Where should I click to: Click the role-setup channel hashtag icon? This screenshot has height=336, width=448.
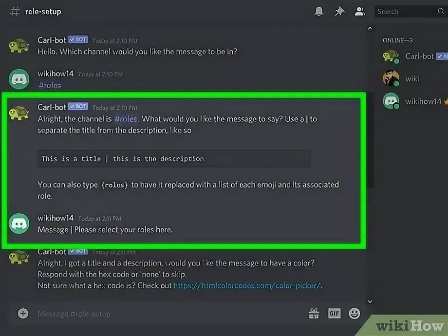[15, 11]
